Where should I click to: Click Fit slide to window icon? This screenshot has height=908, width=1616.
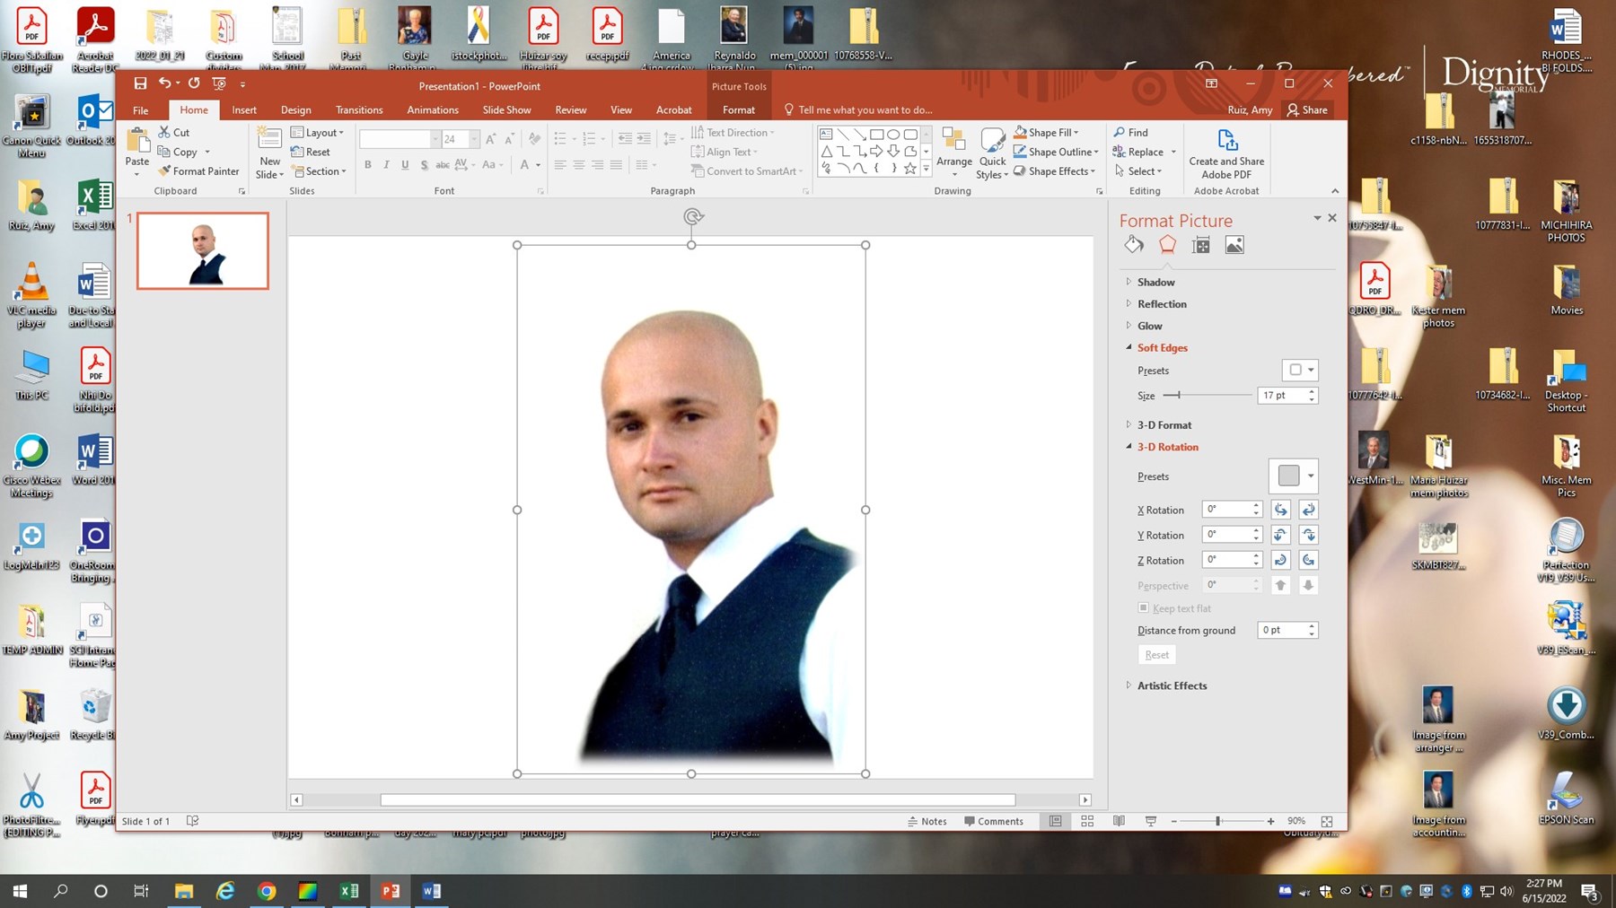(1327, 821)
